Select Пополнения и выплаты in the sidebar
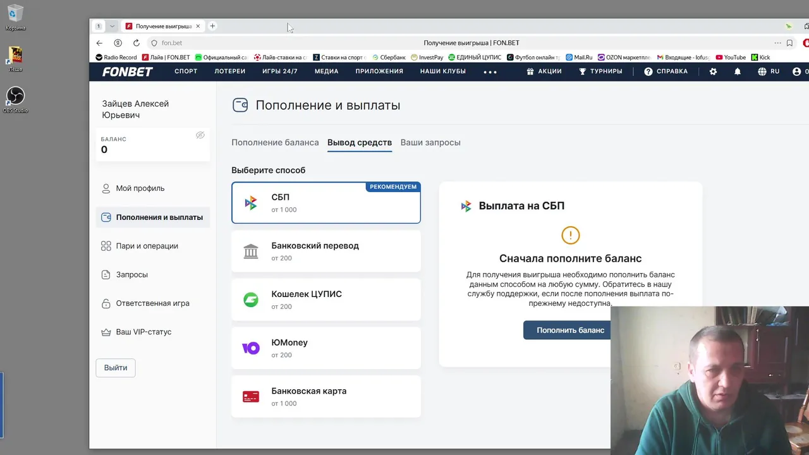 pos(153,217)
